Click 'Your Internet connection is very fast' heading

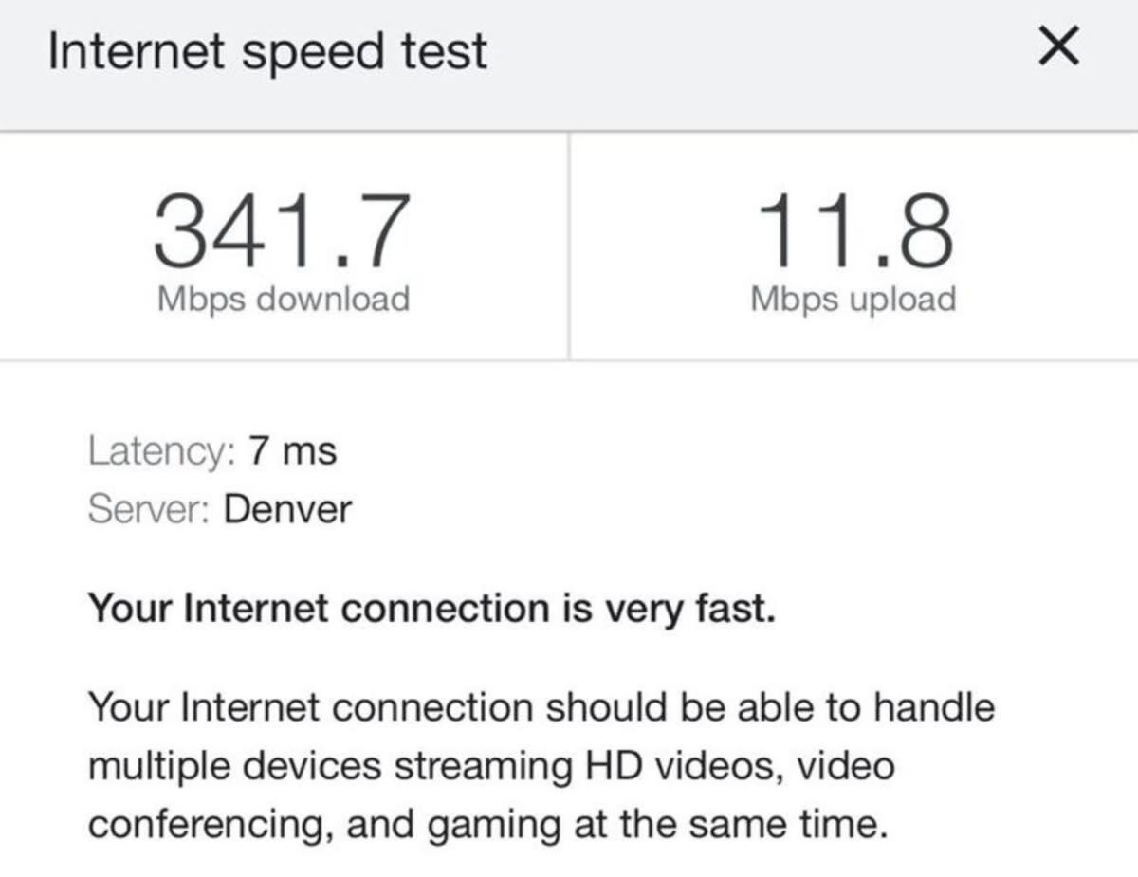click(432, 608)
